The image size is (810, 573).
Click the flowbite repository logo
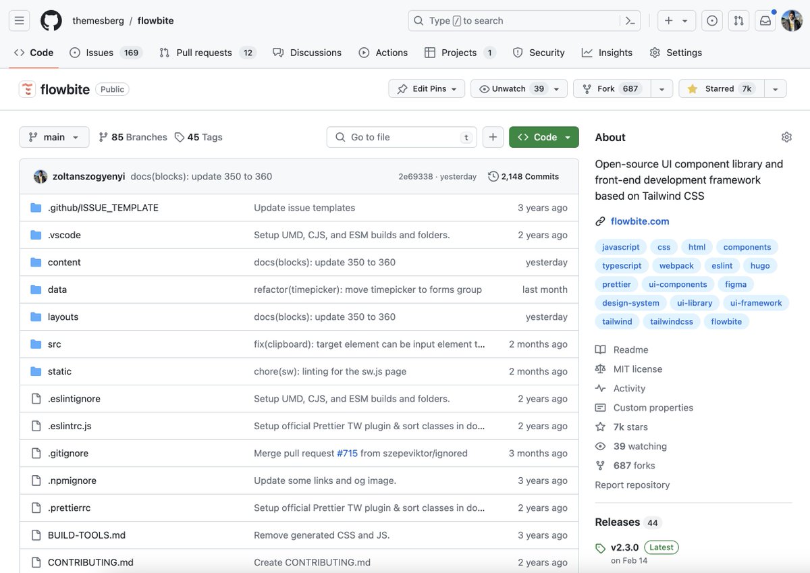[27, 89]
